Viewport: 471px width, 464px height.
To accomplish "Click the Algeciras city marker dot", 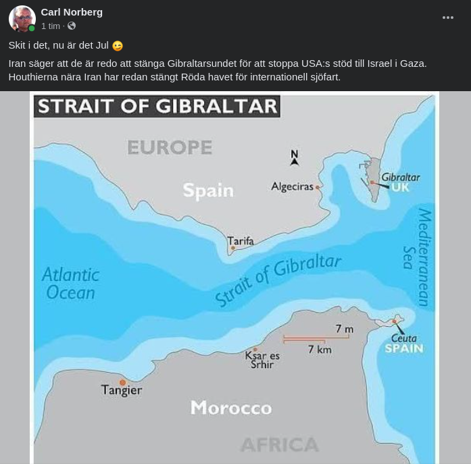I will click(x=318, y=187).
